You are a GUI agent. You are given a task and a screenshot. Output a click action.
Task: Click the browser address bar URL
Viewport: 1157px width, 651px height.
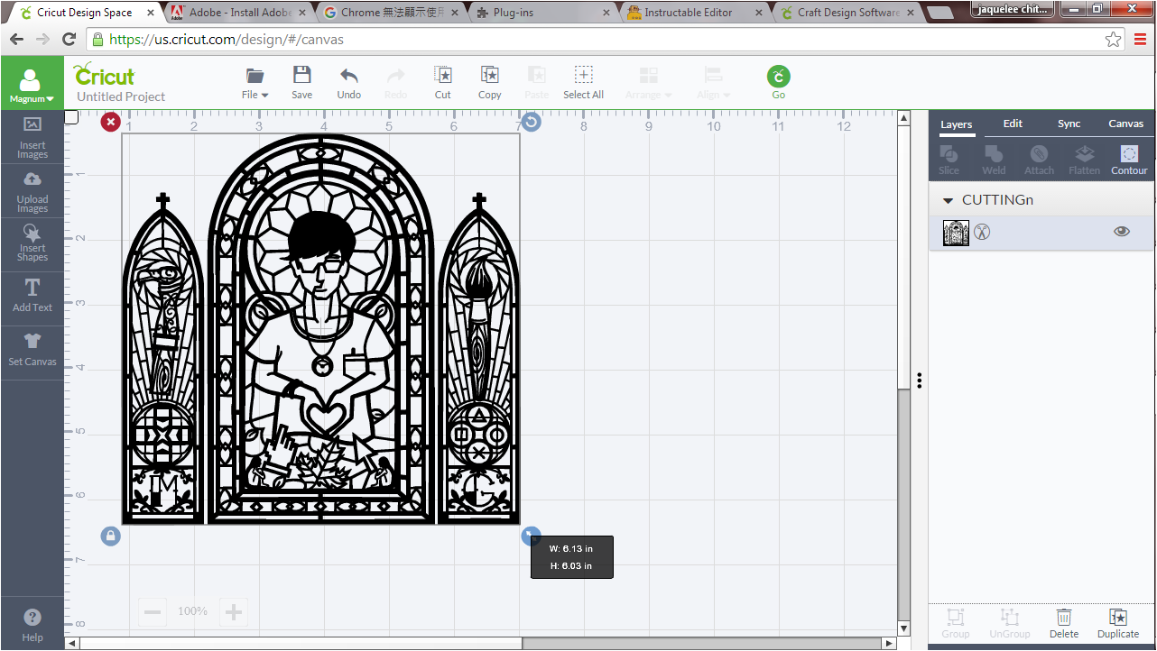[x=226, y=40]
